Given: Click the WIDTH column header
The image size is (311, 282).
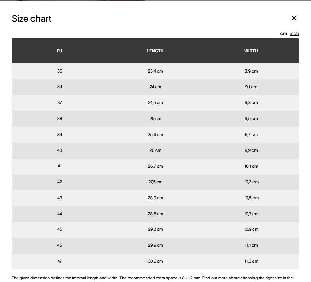Looking at the screenshot, I should 251,51.
